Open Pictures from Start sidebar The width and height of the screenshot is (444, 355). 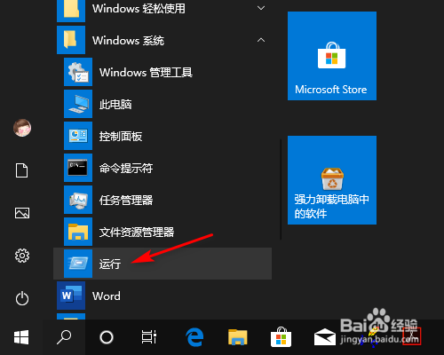[22, 213]
